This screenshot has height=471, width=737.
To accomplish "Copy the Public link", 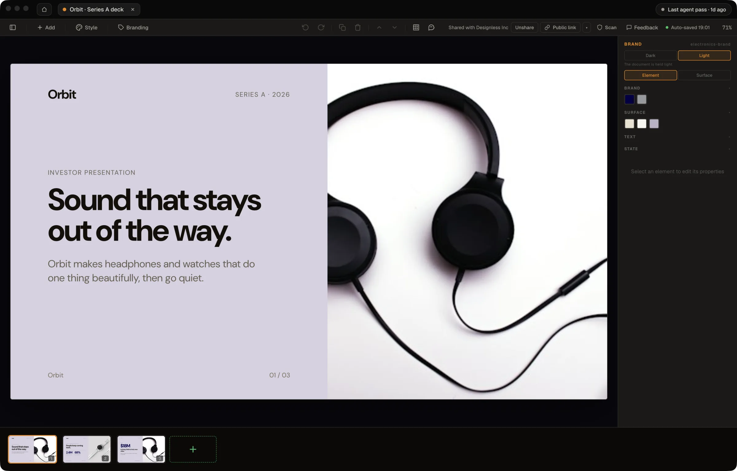I will pos(560,27).
